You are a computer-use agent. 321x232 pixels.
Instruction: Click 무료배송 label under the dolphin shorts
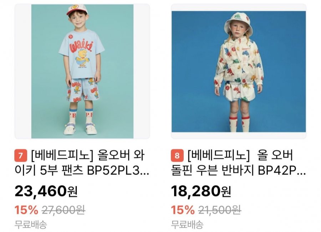click(x=187, y=225)
